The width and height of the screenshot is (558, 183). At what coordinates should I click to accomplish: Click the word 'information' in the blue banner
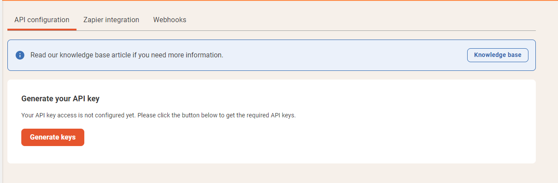205,55
